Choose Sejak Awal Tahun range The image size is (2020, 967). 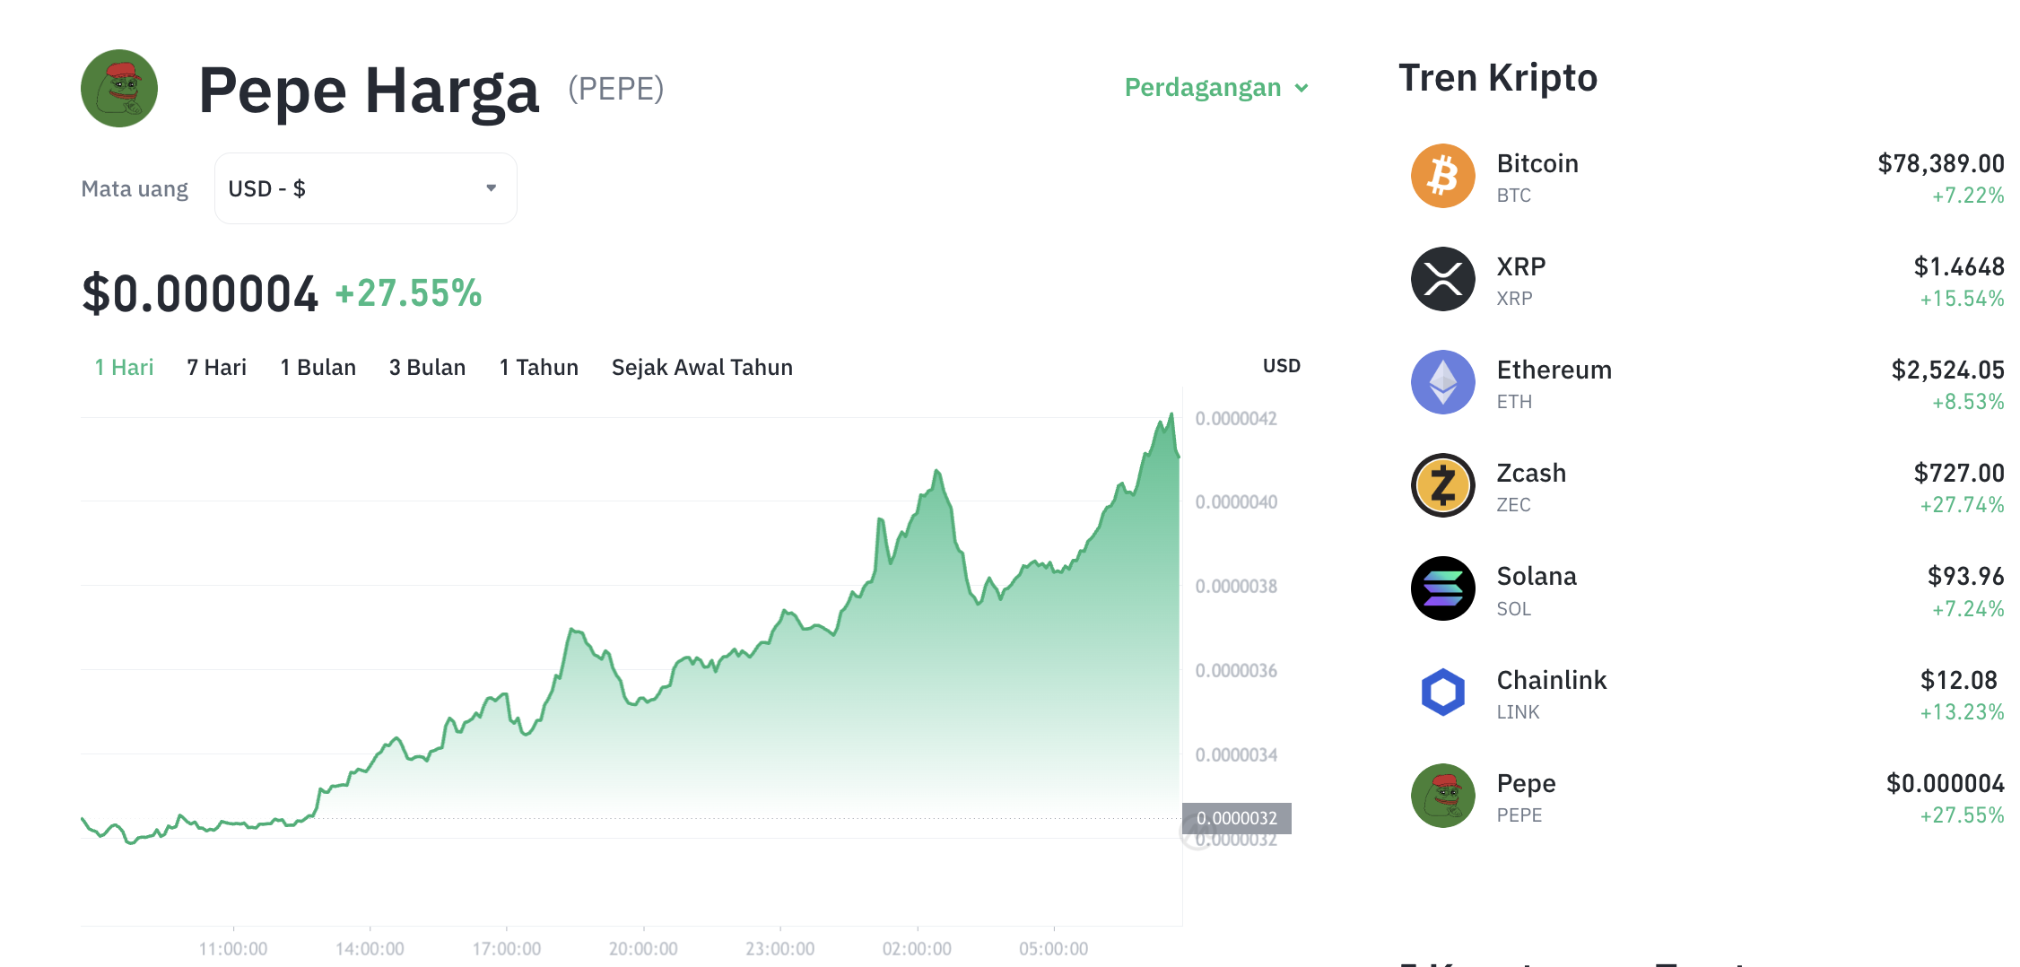click(x=701, y=367)
